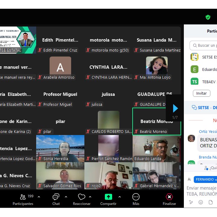Expand the arrow next to Chat

(66, 197)
